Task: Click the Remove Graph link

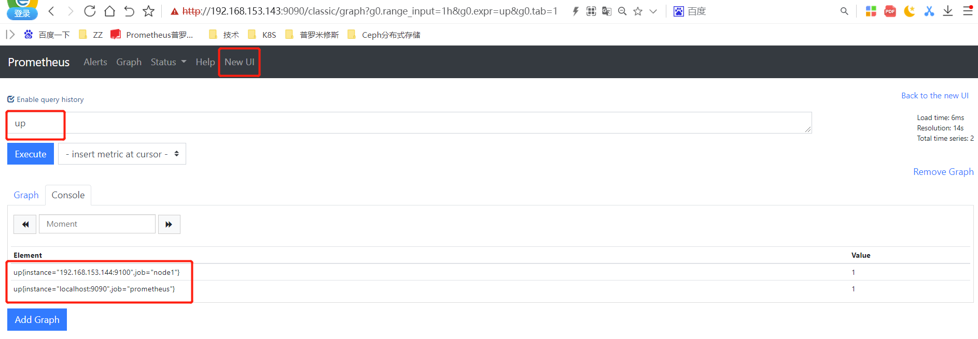Action: click(943, 172)
